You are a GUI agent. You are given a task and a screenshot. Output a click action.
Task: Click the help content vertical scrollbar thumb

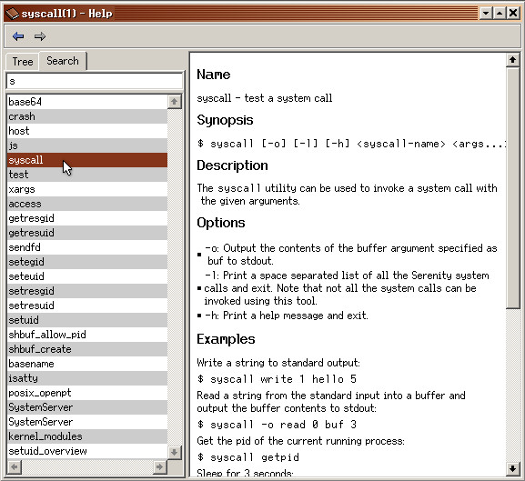pyautogui.click(x=512, y=187)
